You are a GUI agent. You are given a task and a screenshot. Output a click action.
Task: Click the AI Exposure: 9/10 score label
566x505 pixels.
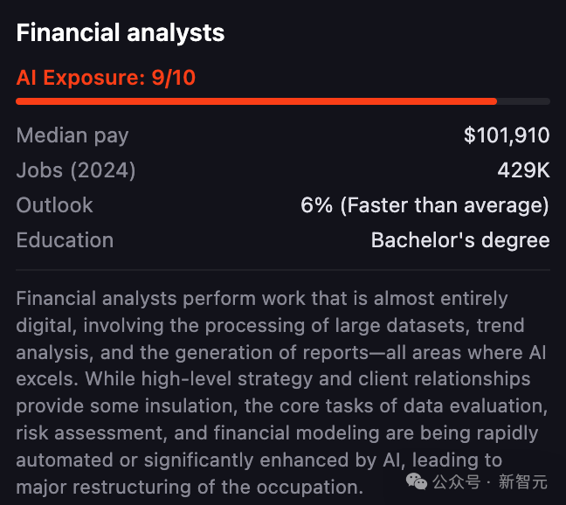tap(106, 78)
